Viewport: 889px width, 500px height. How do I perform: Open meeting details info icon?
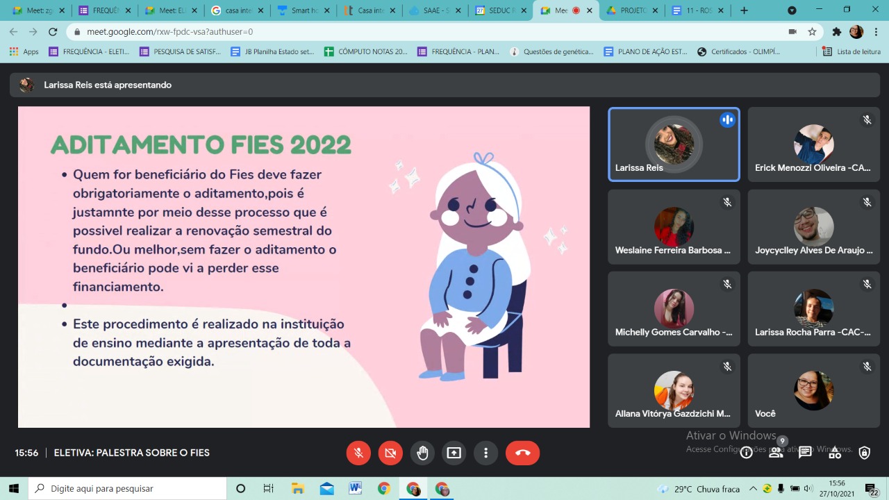pyautogui.click(x=746, y=453)
